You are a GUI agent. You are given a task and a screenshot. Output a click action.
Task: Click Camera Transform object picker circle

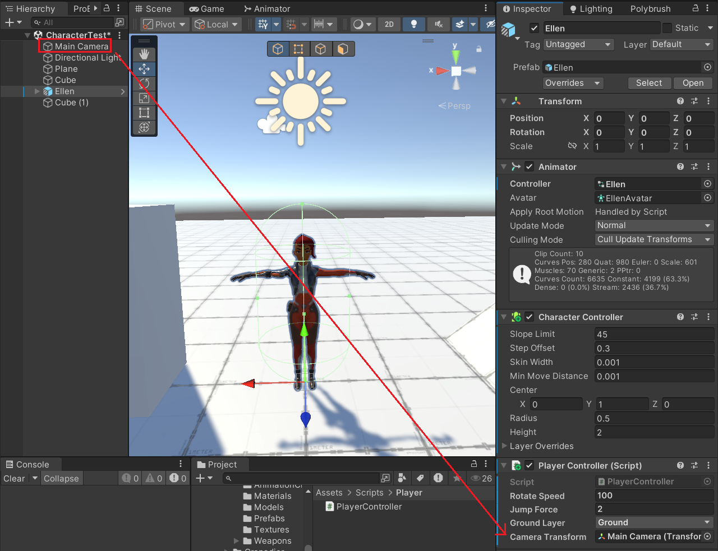click(x=708, y=536)
